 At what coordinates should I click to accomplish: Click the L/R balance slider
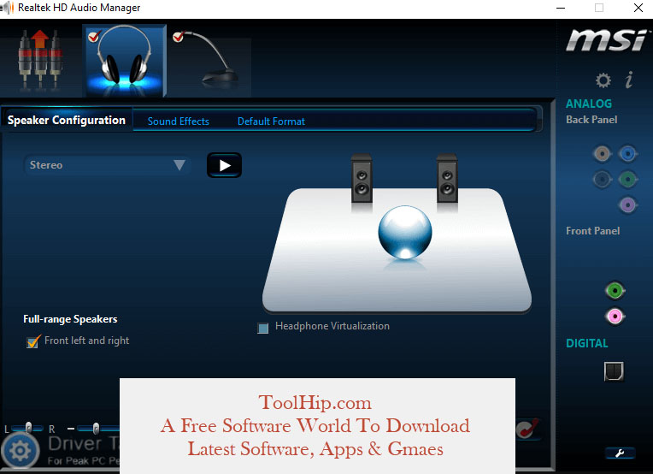pos(27,428)
